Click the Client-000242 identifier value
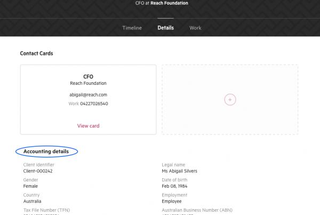 [35, 171]
